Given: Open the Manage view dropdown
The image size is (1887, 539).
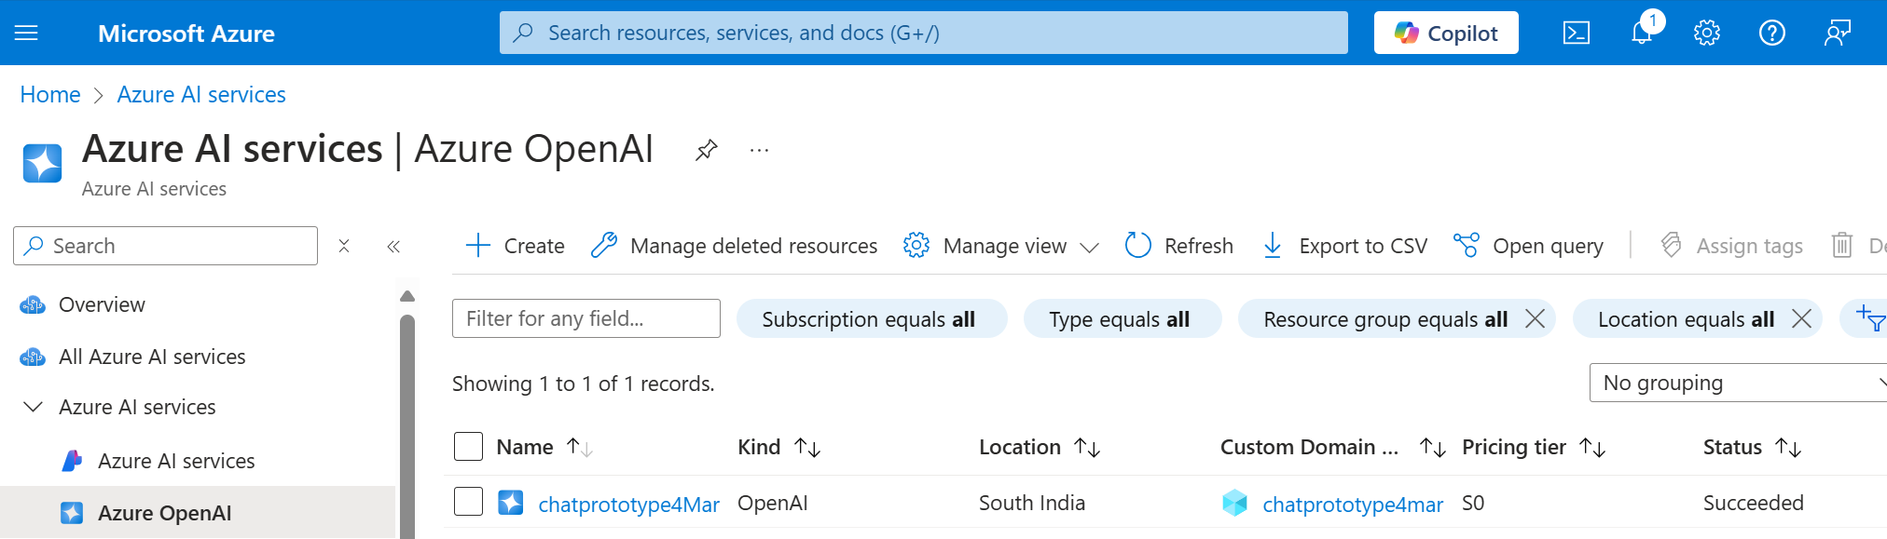Looking at the screenshot, I should (1001, 246).
